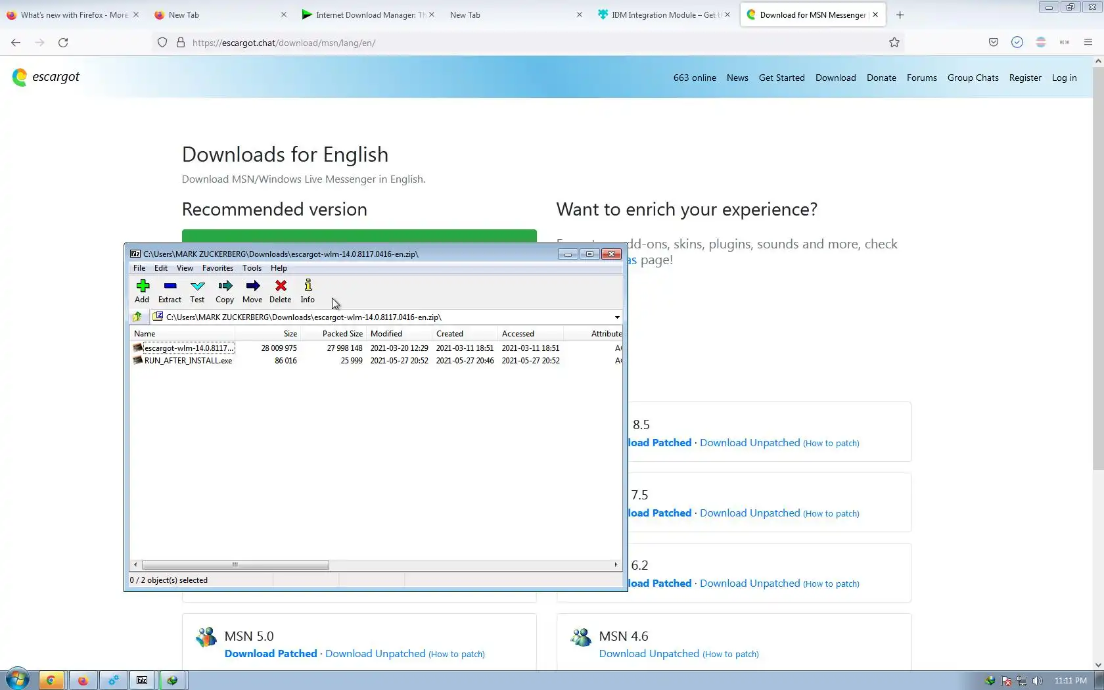Viewport: 1104px width, 690px height.
Task: Open How to patch for version 8.5
Action: tap(831, 444)
